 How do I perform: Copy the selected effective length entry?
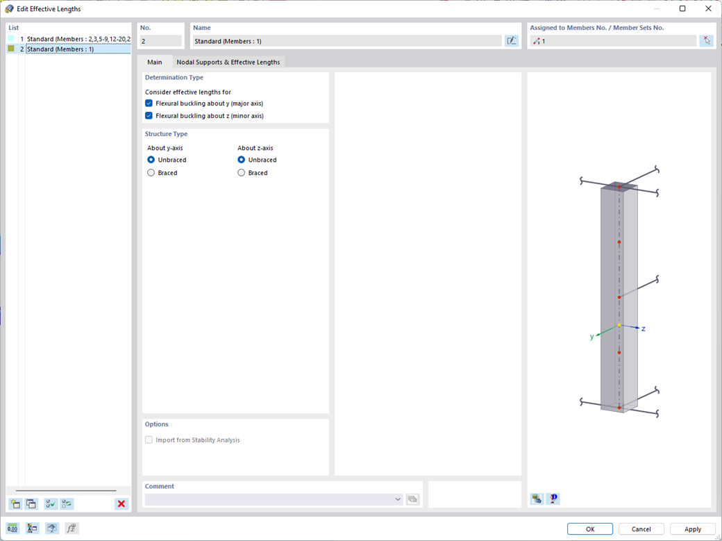31,503
